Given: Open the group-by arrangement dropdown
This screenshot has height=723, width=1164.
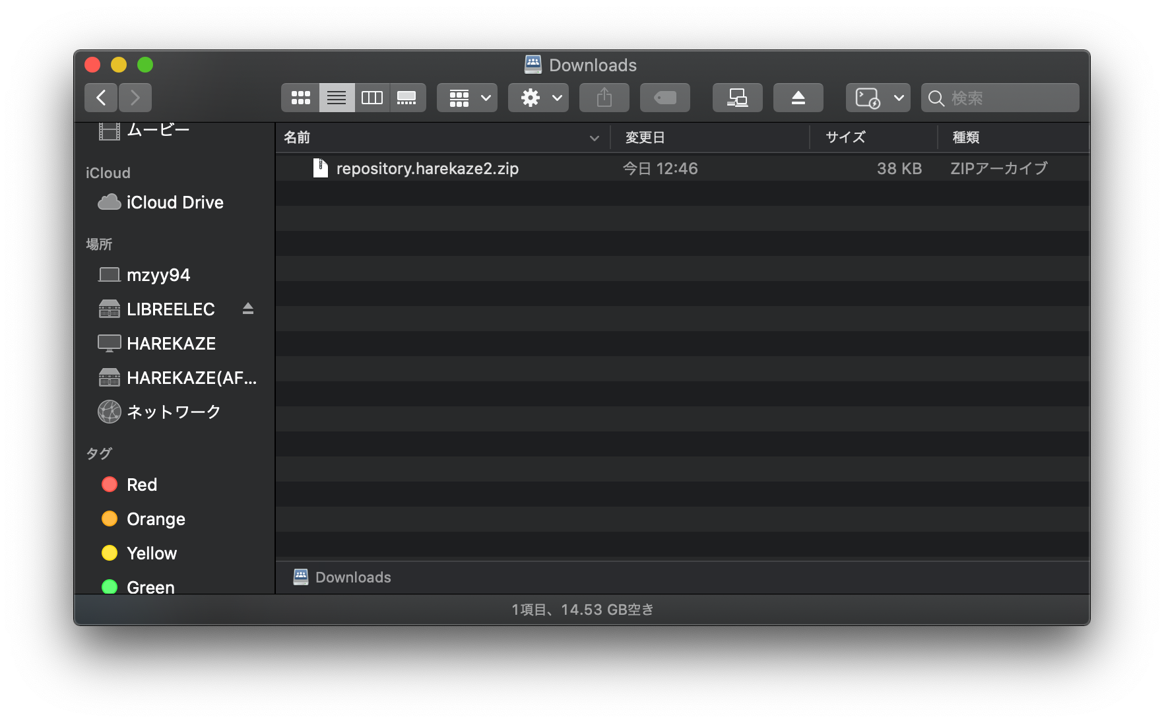Looking at the screenshot, I should point(467,98).
